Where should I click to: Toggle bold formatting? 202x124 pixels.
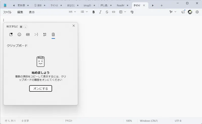(93, 12)
